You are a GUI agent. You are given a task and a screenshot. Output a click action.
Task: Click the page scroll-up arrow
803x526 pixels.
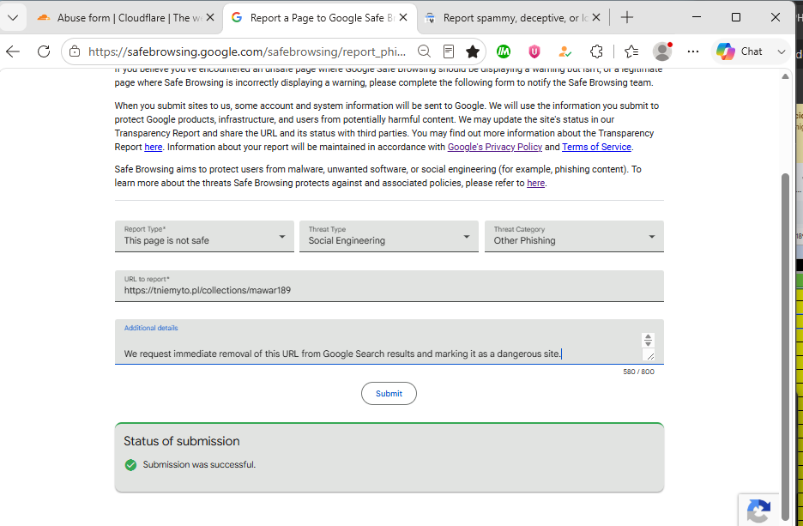(785, 76)
